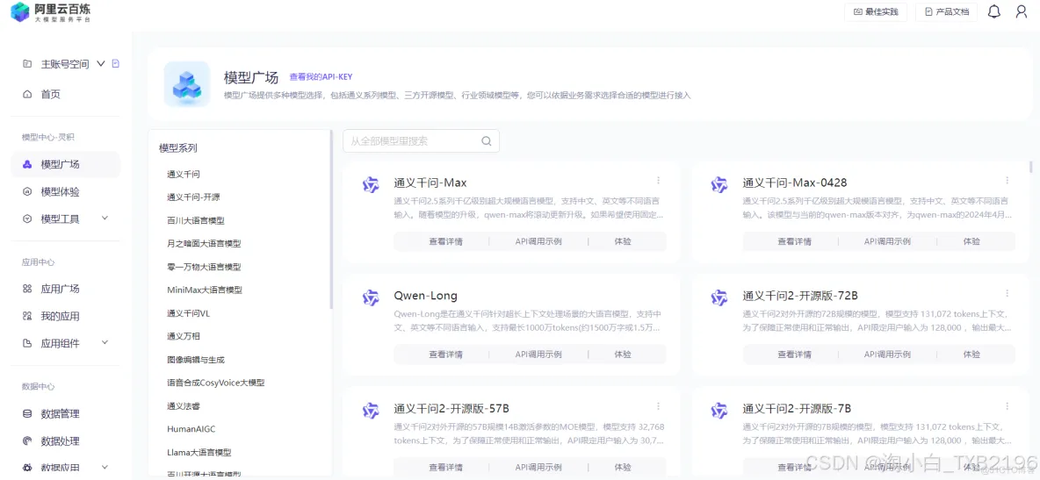This screenshot has width=1040, height=480.
Task: Click in the 从全部模型里搜索 search field
Action: click(421, 140)
